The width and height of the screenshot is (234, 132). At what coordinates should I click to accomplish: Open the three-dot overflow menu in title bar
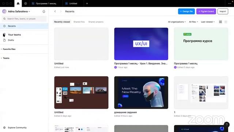230,3
